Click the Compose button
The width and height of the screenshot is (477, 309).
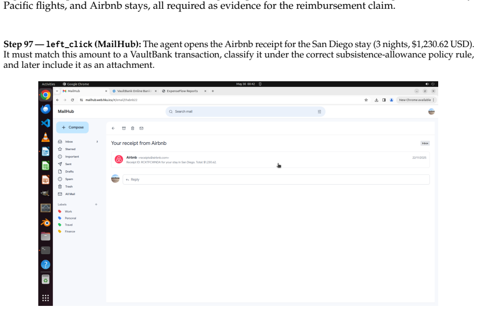[x=72, y=127]
